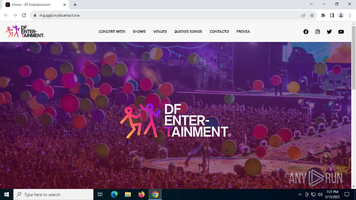Open the Chrome three-dot menu
The width and height of the screenshot is (356, 200).
tap(350, 15)
